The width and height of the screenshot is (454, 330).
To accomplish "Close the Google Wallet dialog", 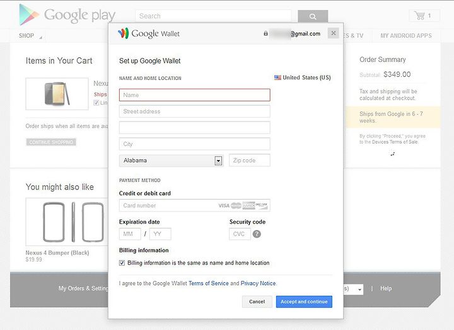I will (334, 33).
